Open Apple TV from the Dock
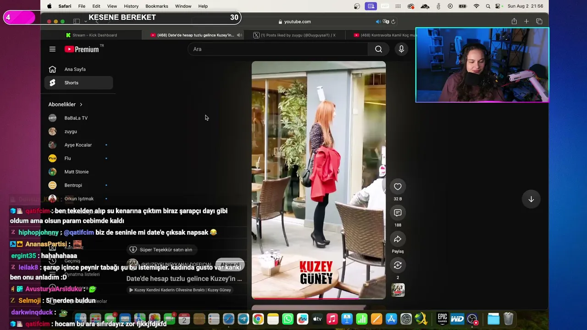This screenshot has height=330, width=587. (x=317, y=319)
